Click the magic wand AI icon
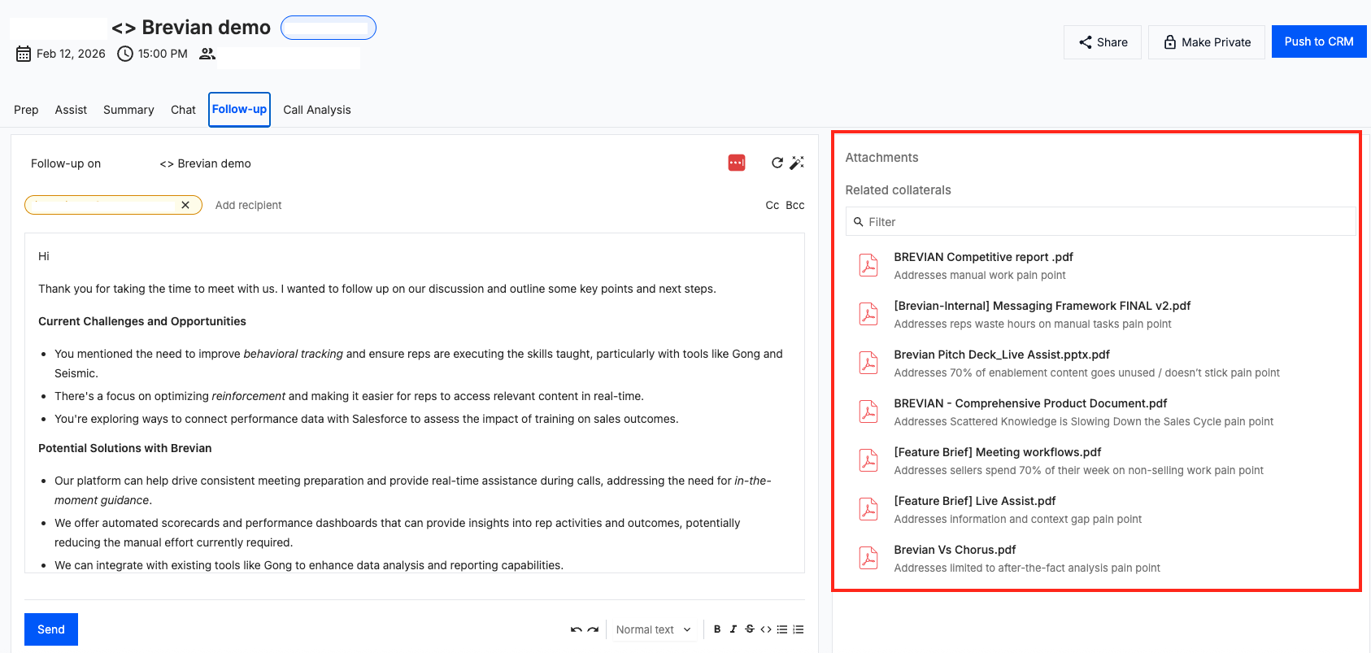 click(797, 163)
